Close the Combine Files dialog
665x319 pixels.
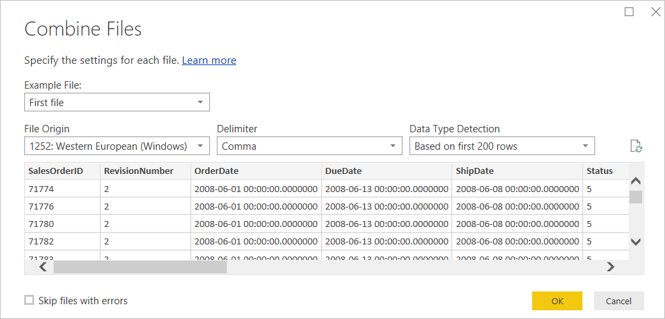tap(656, 12)
